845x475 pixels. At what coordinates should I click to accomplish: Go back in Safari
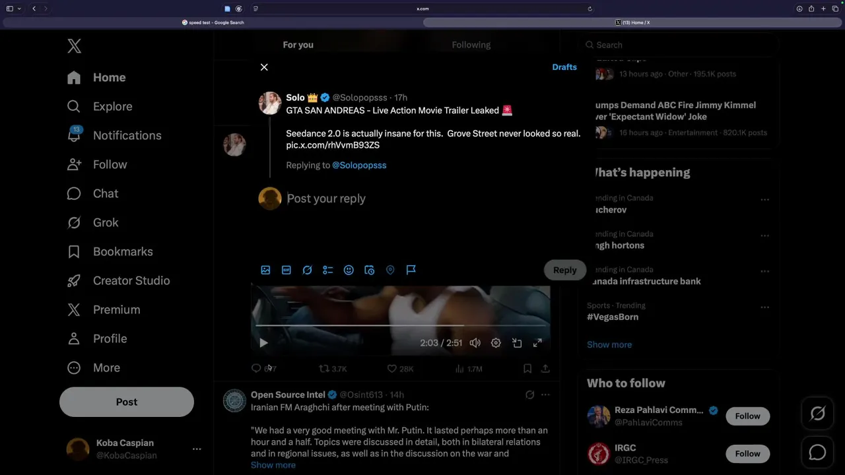tap(34, 9)
